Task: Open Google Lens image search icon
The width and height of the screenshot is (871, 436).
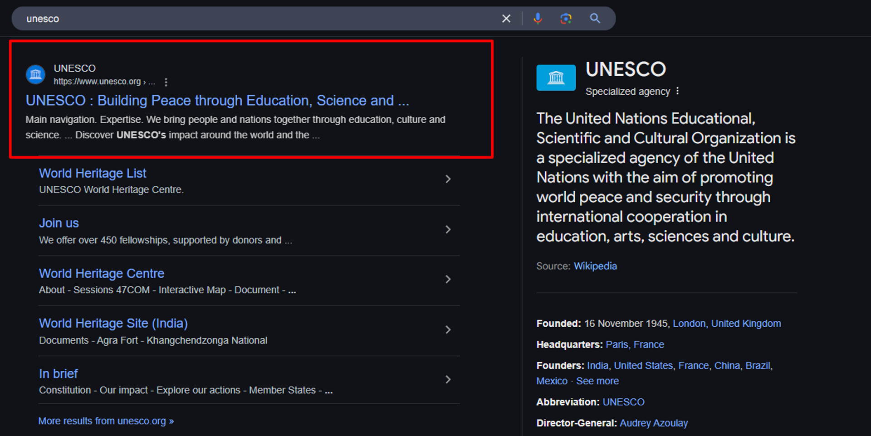Action: point(566,19)
